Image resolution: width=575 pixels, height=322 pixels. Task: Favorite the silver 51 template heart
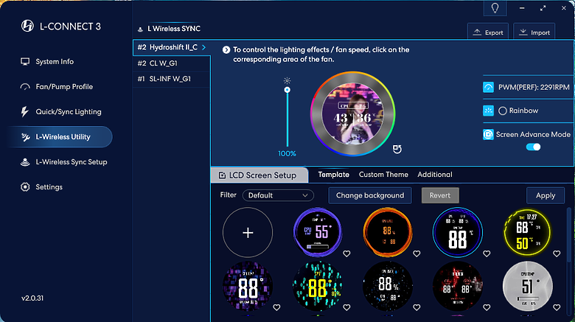[x=557, y=307]
